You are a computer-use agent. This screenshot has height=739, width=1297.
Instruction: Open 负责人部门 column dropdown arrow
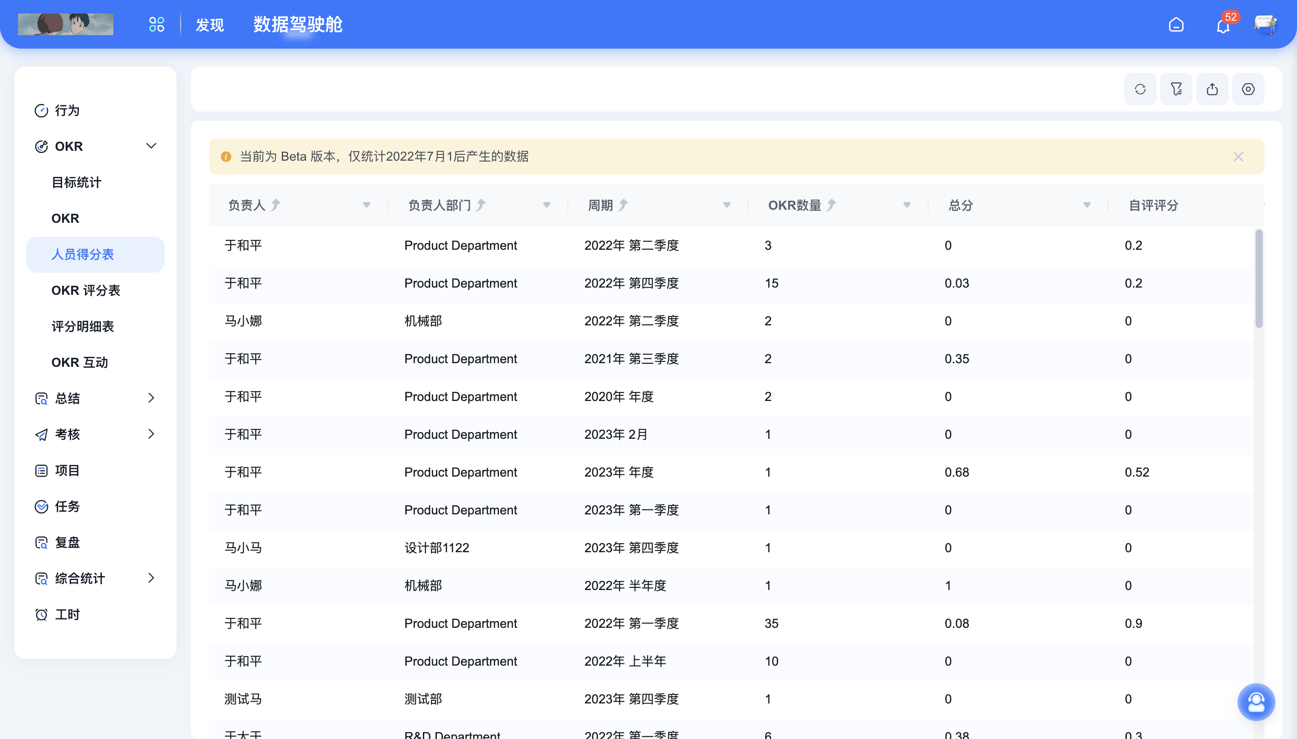click(x=546, y=205)
